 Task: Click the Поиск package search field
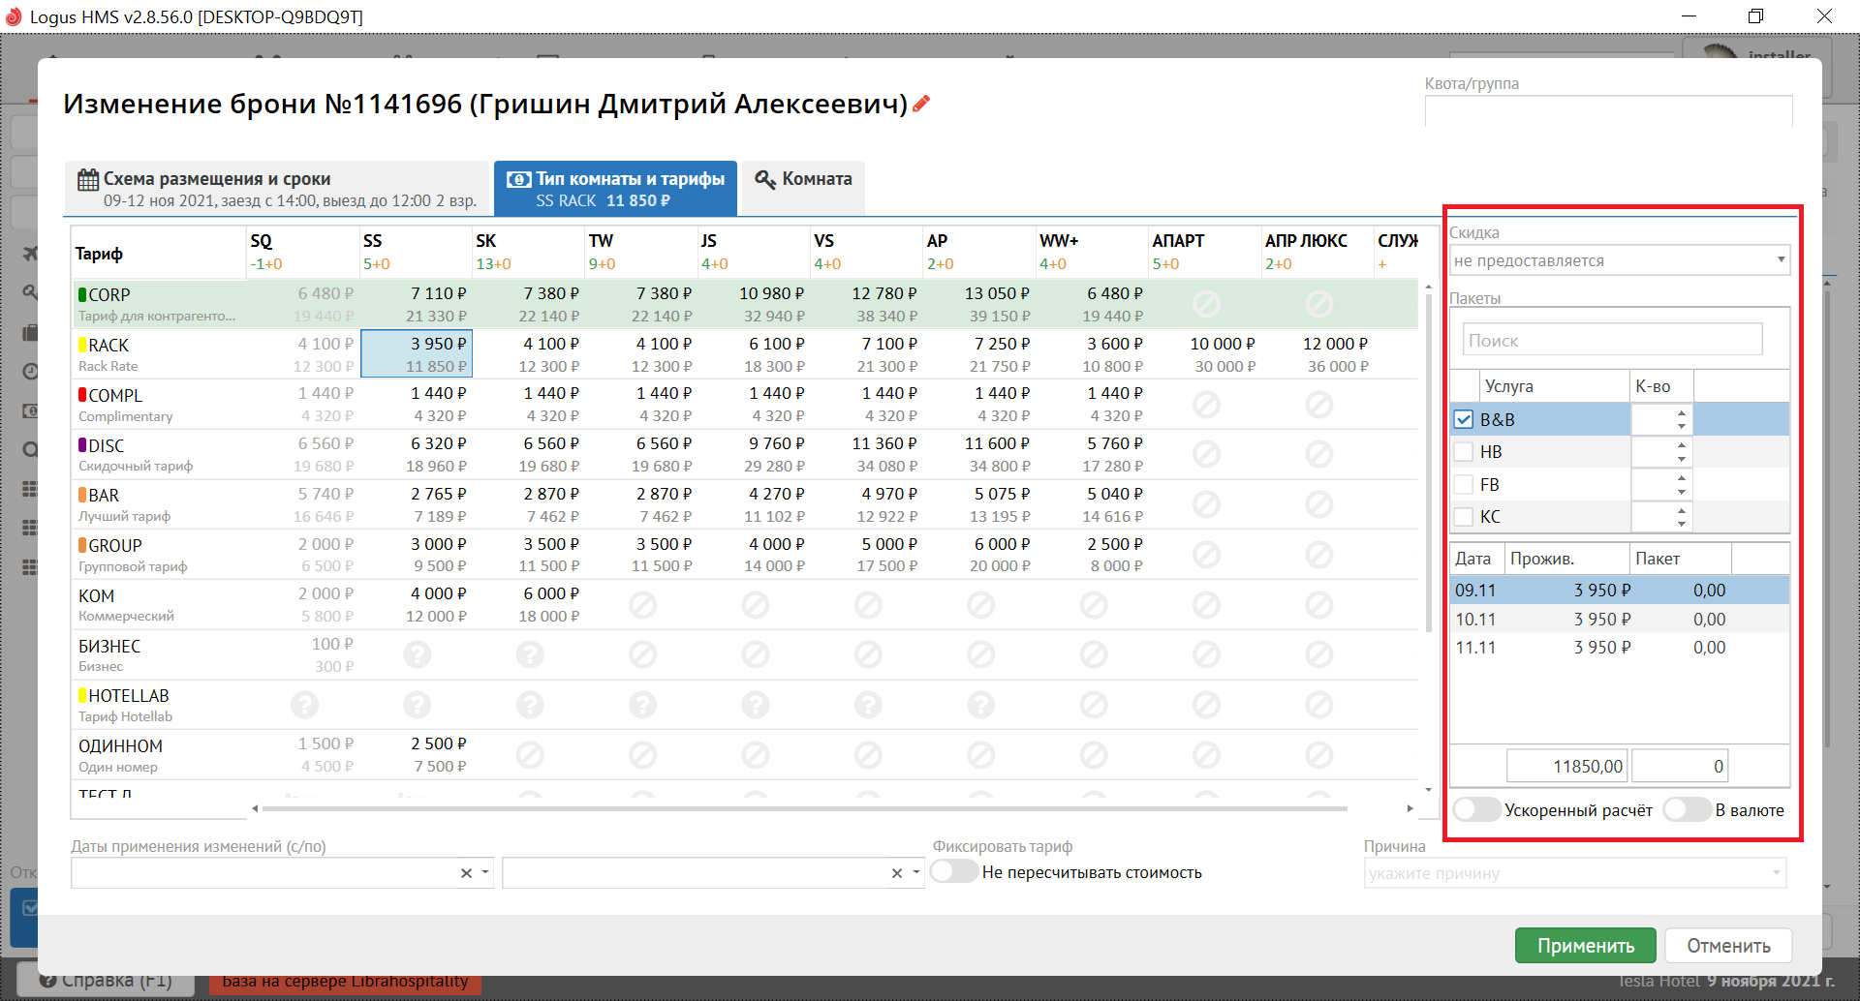[1611, 341]
